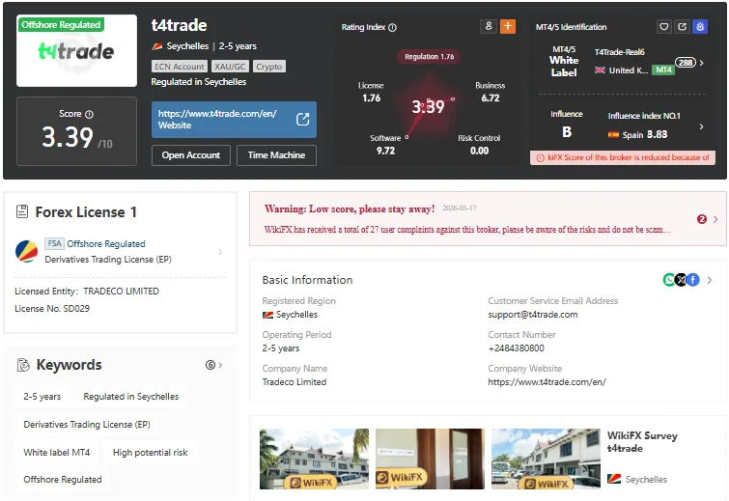Expand the warning banner chevron
This screenshot has height=501, width=729.
(x=715, y=219)
